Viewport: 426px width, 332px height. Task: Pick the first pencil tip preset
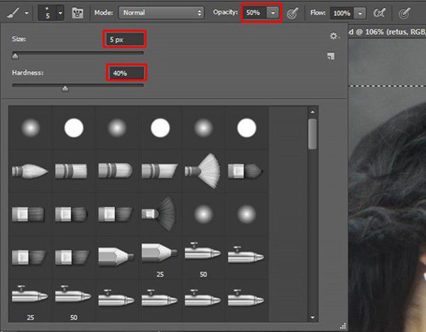[x=117, y=253]
